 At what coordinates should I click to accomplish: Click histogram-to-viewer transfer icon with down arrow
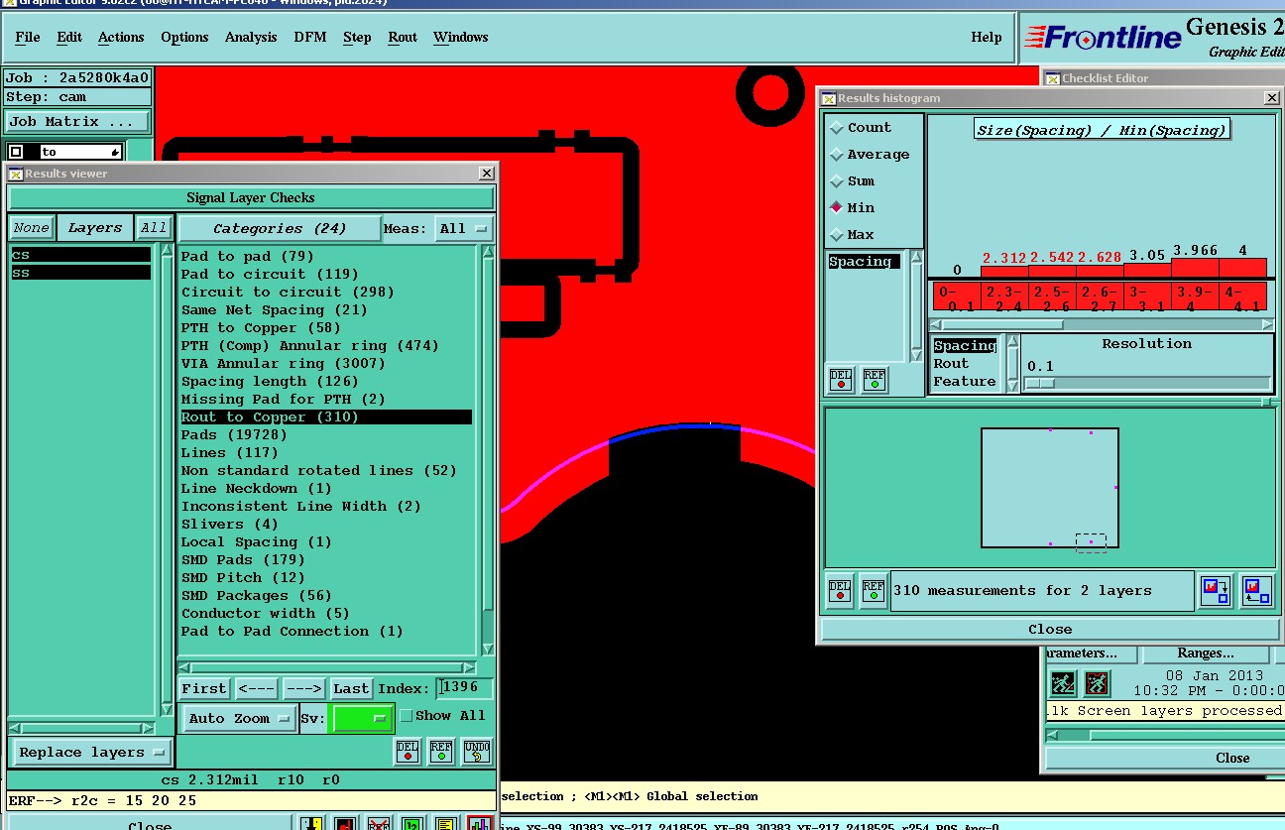coord(1216,591)
